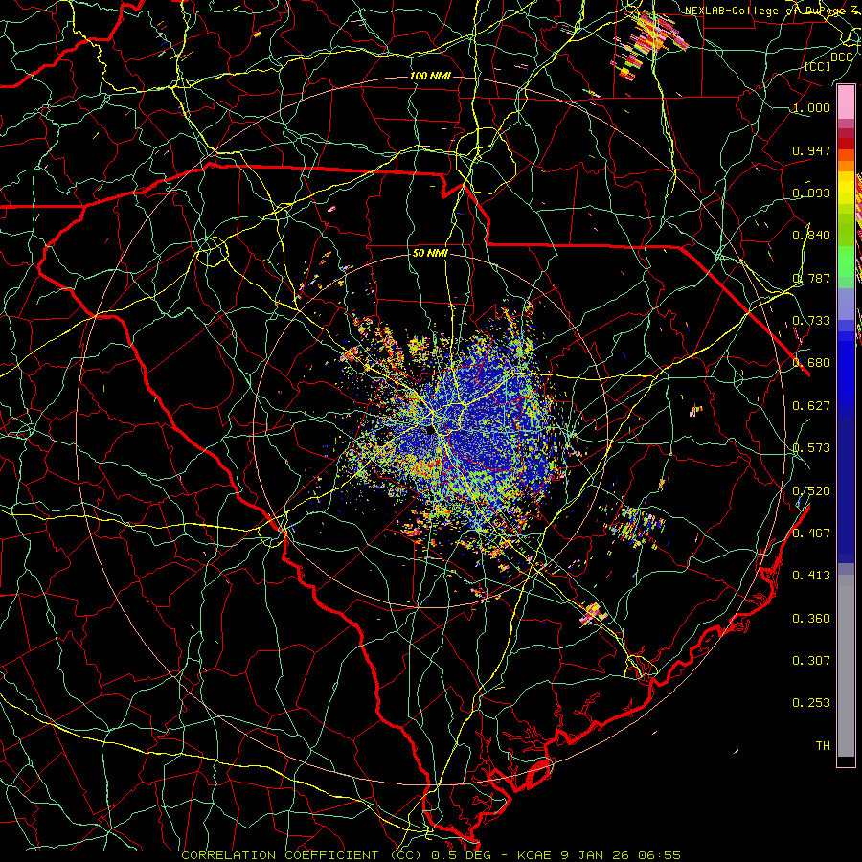Screen dimensions: 862x862
Task: Click the 0.680 legend value
Action: click(x=811, y=363)
